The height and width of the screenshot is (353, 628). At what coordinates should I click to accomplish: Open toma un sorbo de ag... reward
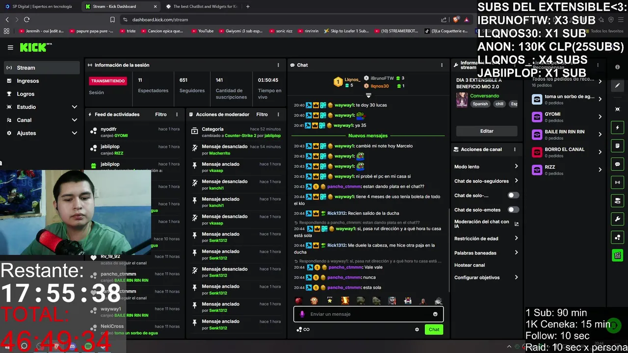567,99
